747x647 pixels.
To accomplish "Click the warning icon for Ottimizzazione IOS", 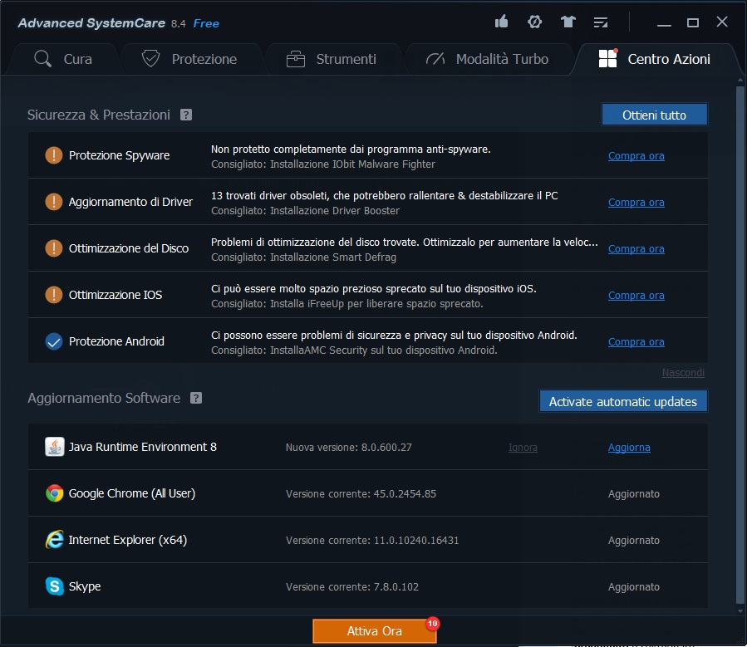I will [54, 295].
